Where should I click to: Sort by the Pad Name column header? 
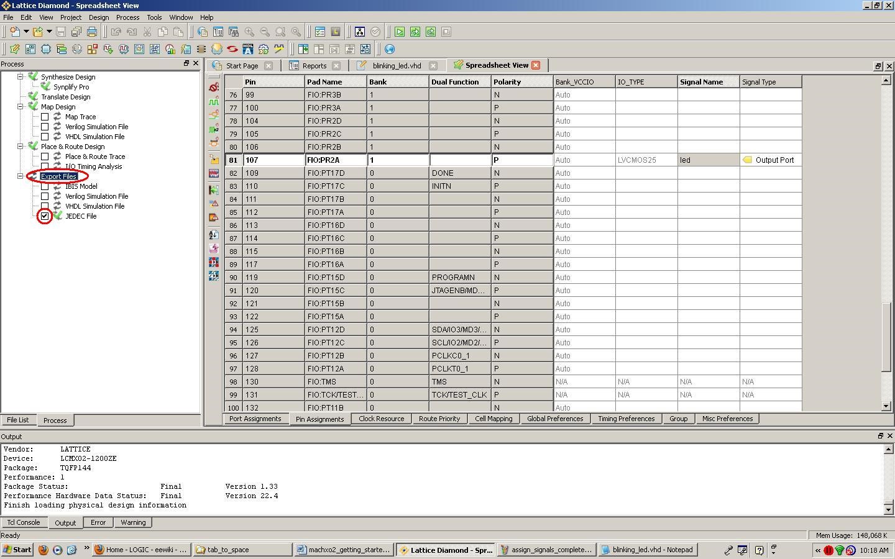click(336, 82)
